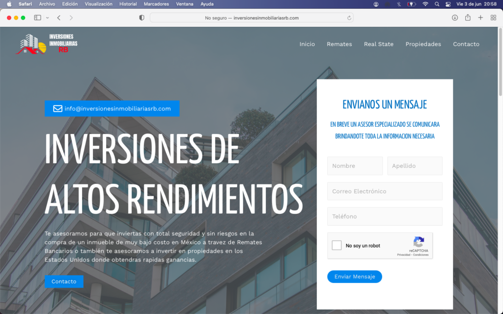This screenshot has height=314, width=503.
Task: Go back with the back arrow
Action: pyautogui.click(x=59, y=18)
